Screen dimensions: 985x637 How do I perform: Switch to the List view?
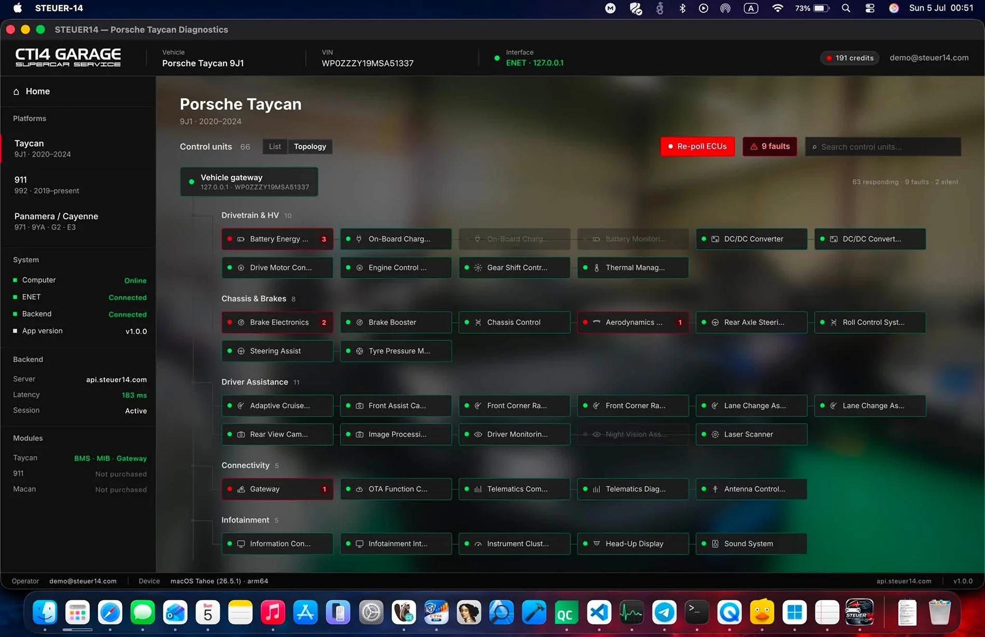click(x=275, y=147)
